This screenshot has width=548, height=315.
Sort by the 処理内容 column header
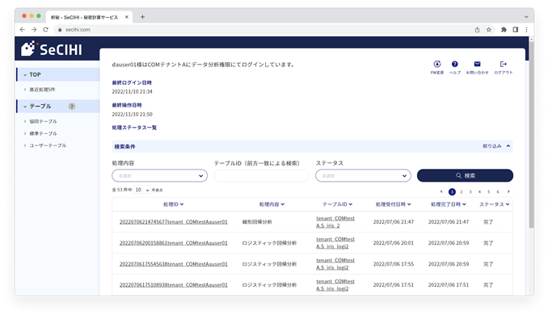tap(272, 204)
